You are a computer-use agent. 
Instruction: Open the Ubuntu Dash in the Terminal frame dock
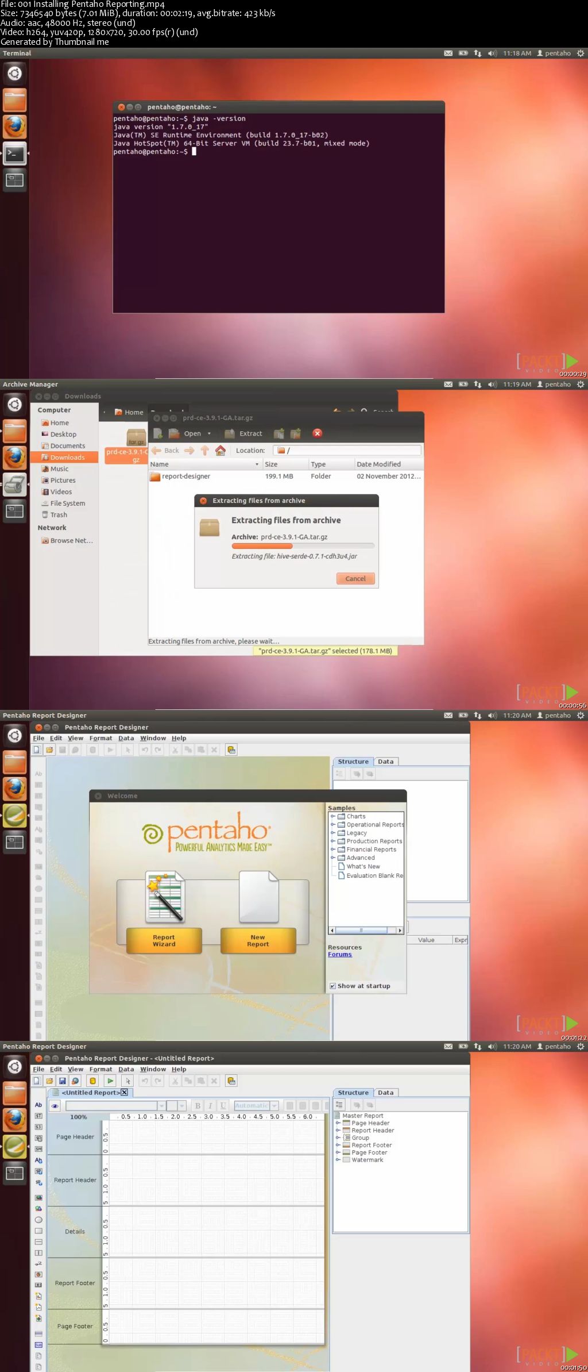pyautogui.click(x=15, y=74)
